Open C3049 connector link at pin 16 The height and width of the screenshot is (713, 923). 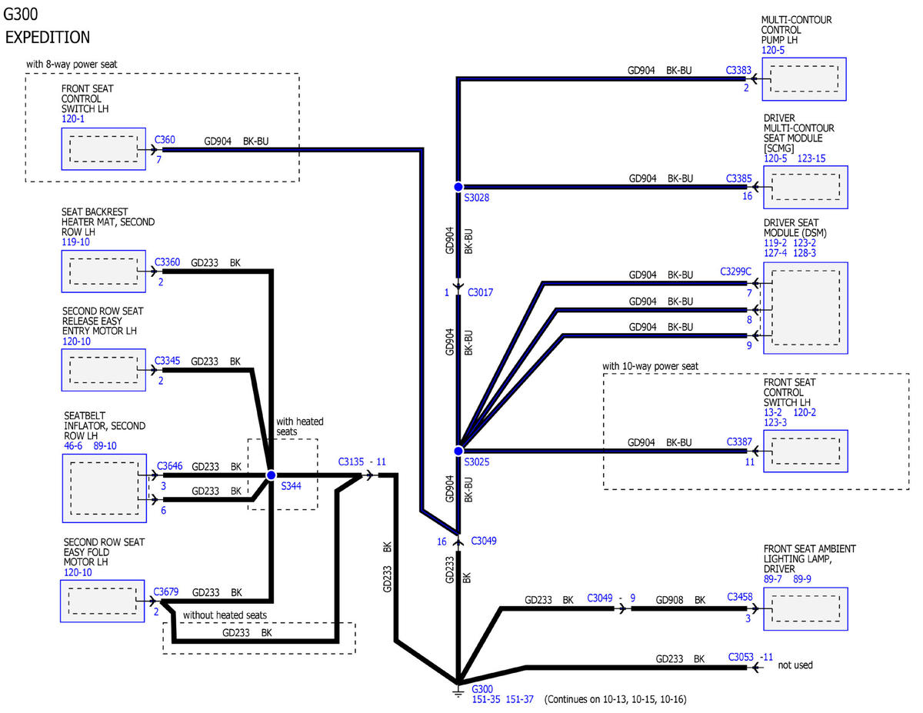pos(484,541)
